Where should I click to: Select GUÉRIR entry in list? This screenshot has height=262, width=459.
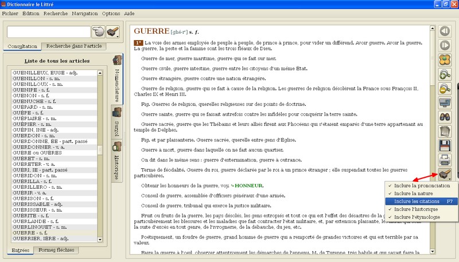pyautogui.click(x=54, y=193)
